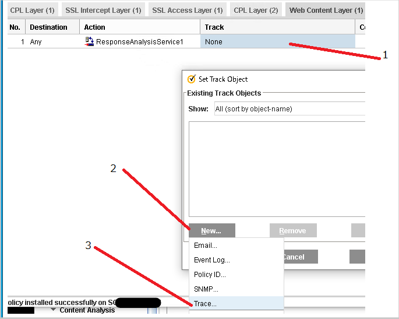Click the Remove button
This screenshot has height=319, width=399.
point(293,230)
